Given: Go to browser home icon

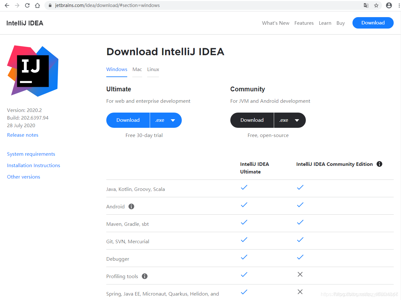Looking at the screenshot, I should [37, 5].
